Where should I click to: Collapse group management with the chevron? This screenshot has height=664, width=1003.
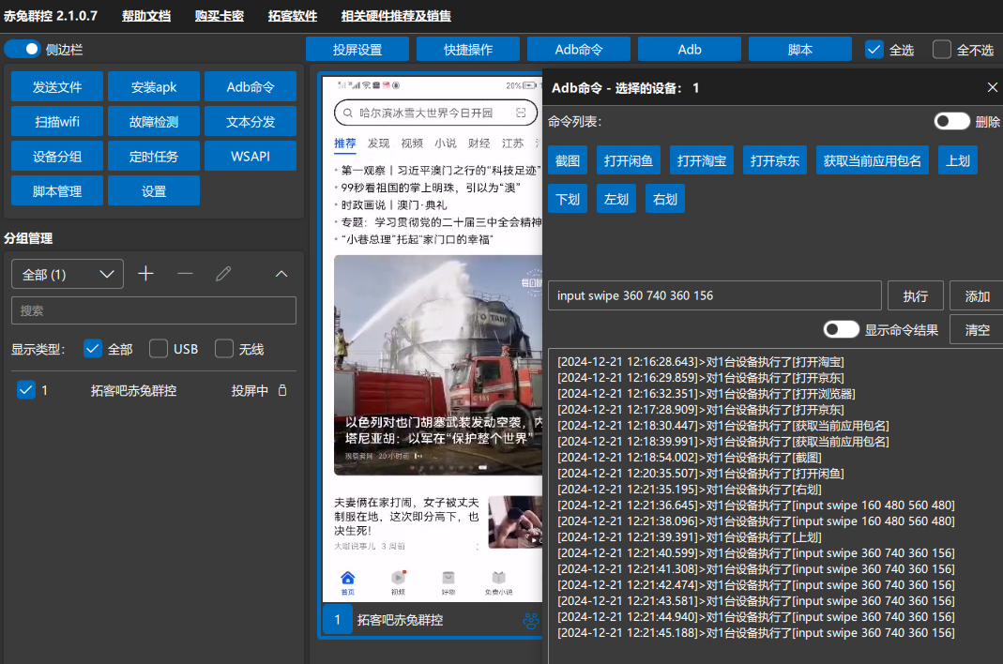point(281,273)
